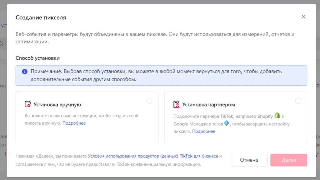
Task: Click the «Создание пикселя» dialog heading
Action: [41, 18]
